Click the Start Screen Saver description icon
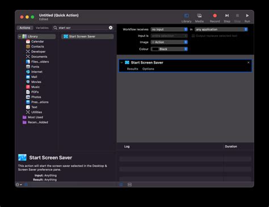This screenshot has width=269, height=207. [x=22, y=158]
